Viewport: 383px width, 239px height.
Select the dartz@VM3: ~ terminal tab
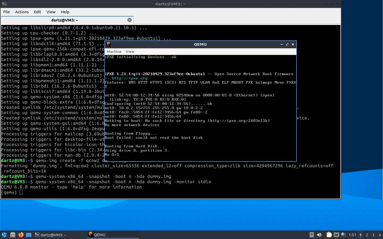pos(65,20)
